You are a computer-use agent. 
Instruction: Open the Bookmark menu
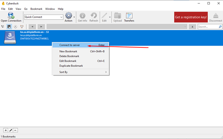pos(36,9)
